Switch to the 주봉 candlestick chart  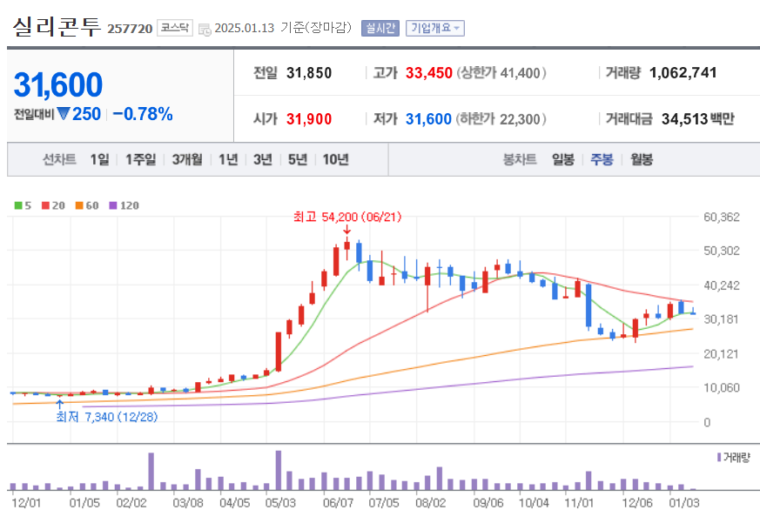(602, 159)
